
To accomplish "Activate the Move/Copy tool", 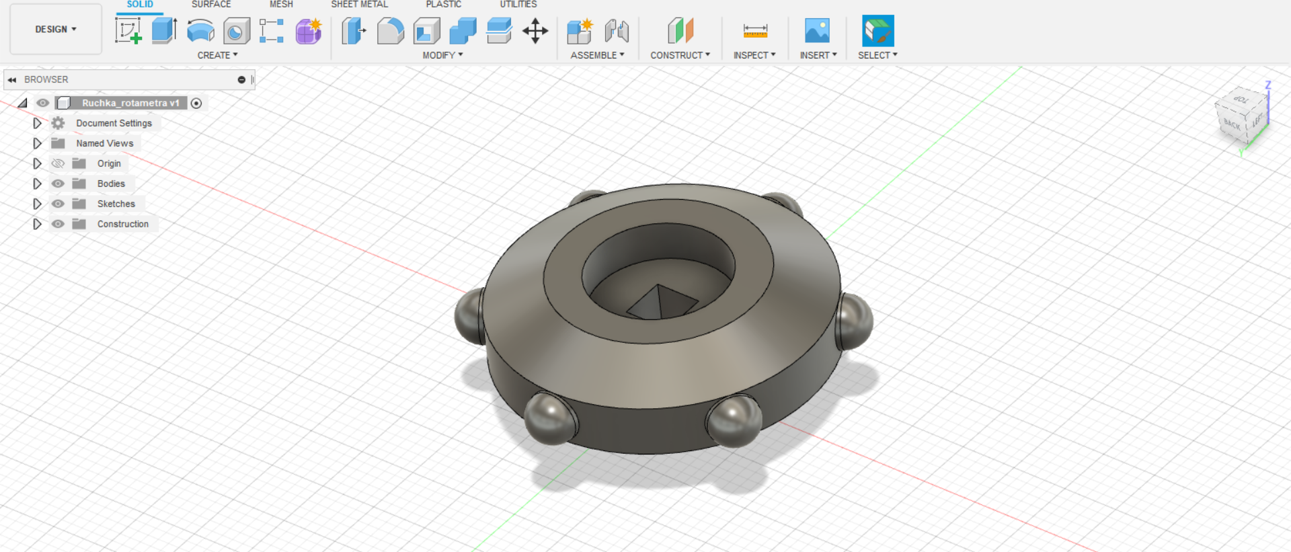I will pos(535,31).
